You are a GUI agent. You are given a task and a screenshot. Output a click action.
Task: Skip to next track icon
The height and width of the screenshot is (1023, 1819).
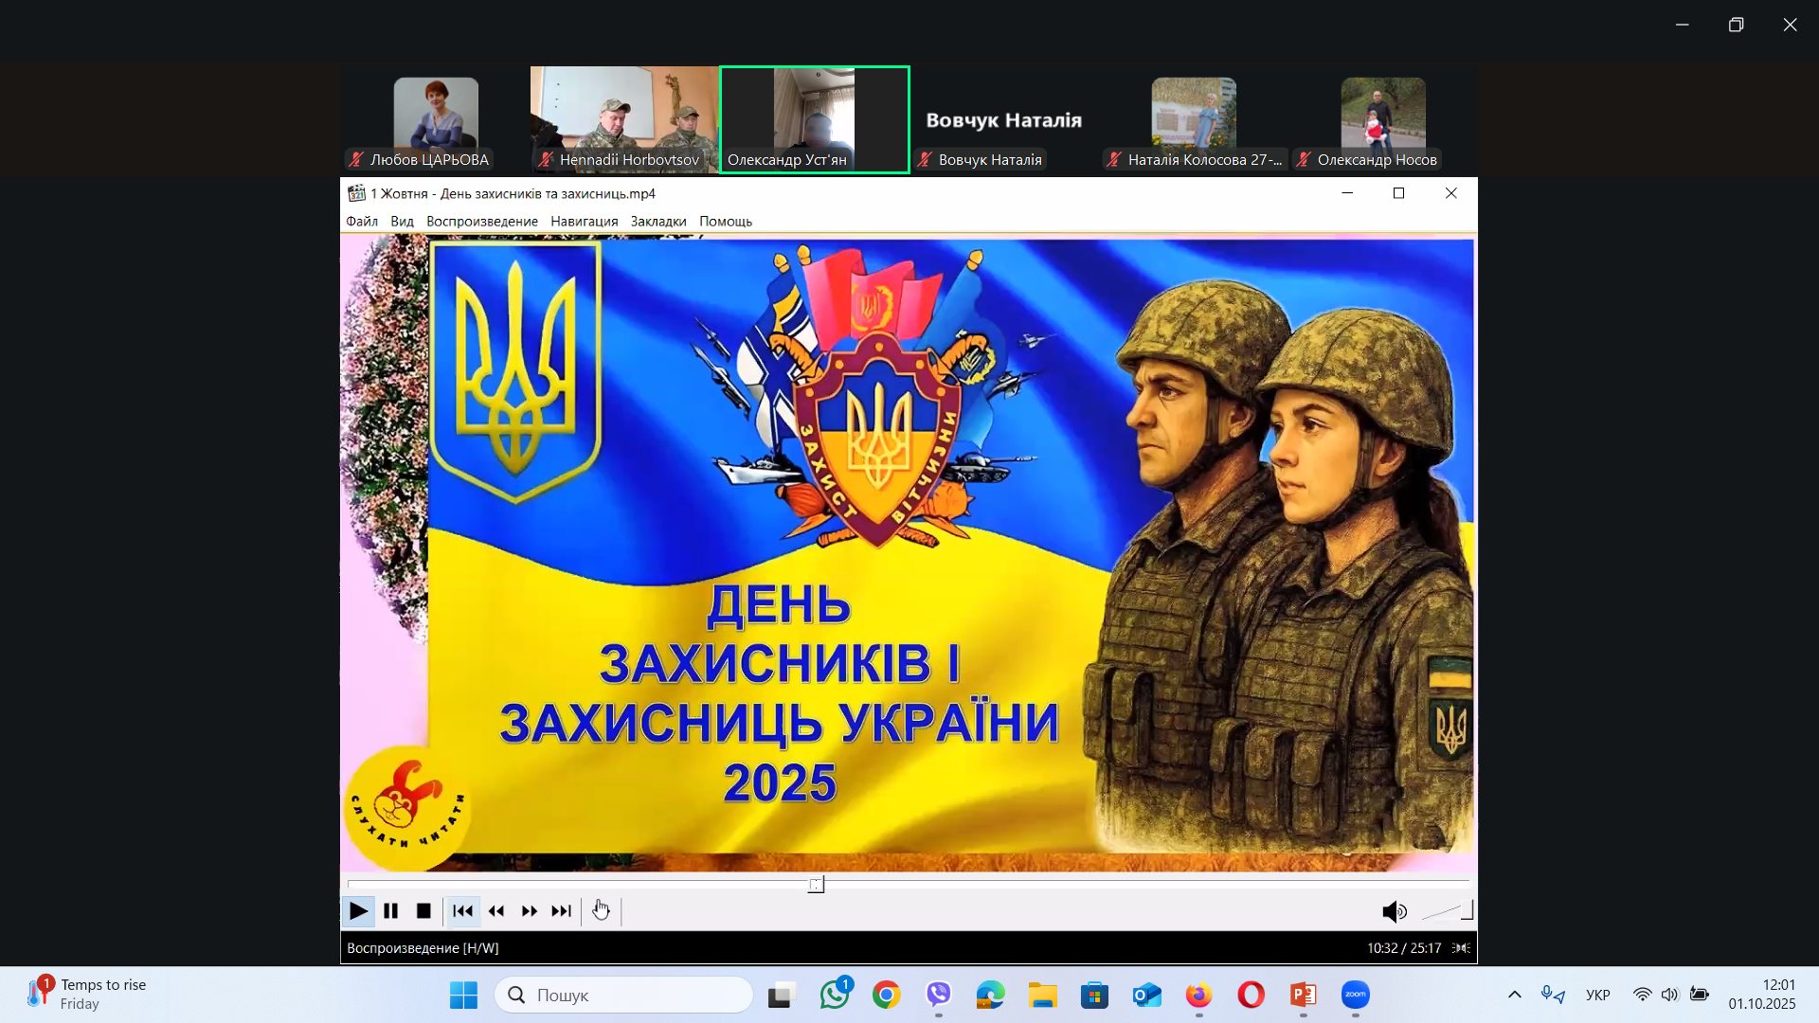(562, 911)
